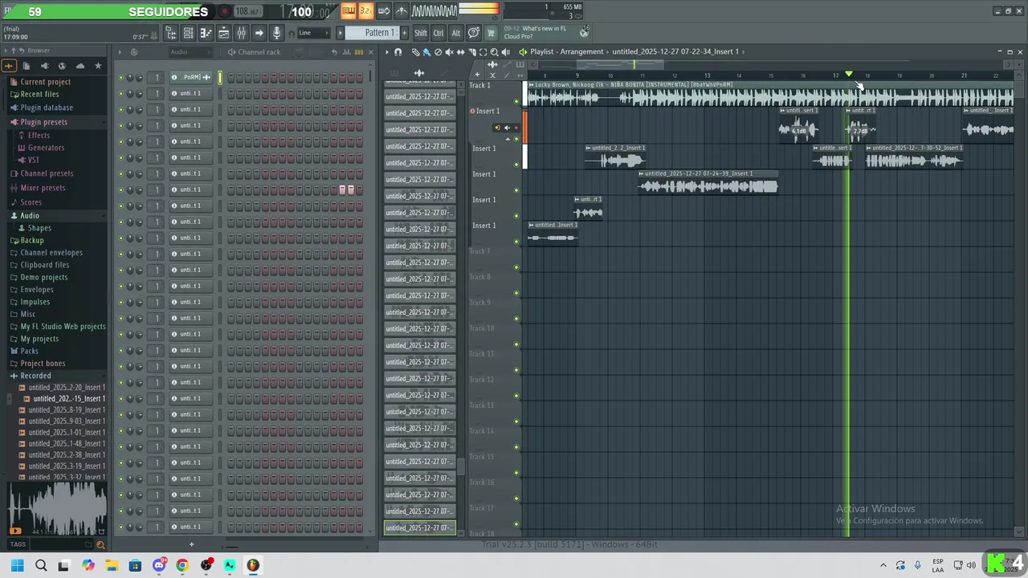The height and width of the screenshot is (578, 1028).
Task: Select the Playback speaker tool in Playlist
Action: coord(505,52)
